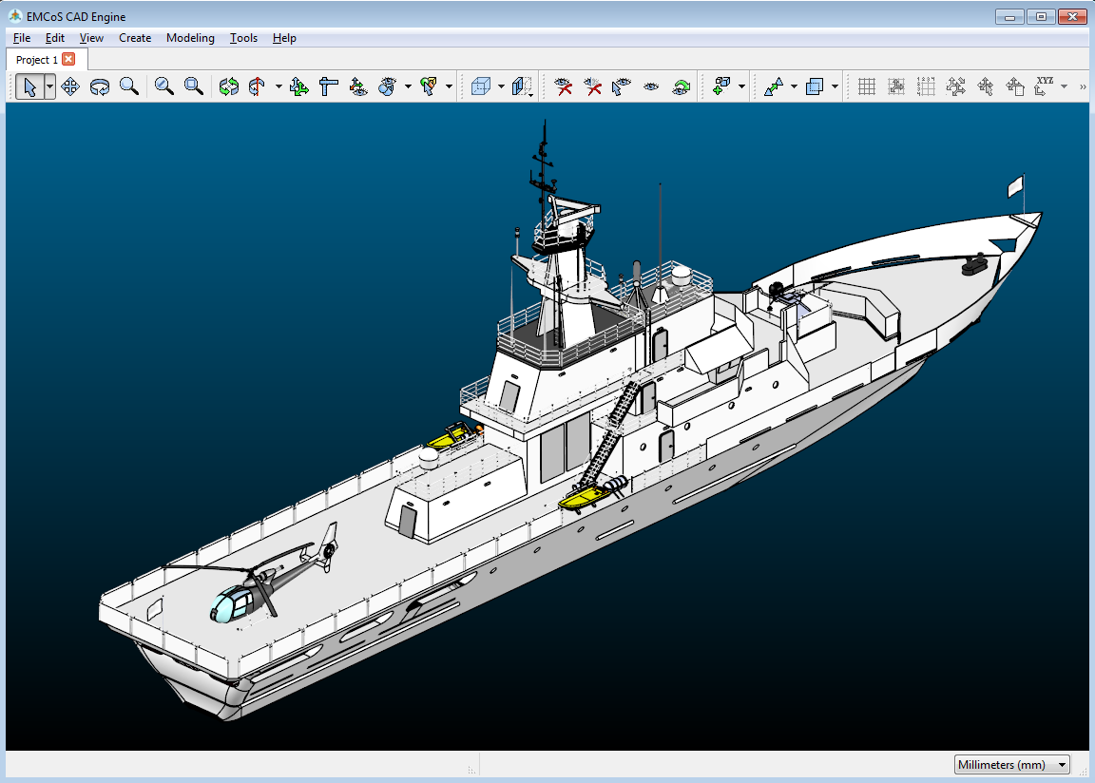Close the Project 1 tab
Screen dimensions: 1095x783
68,60
